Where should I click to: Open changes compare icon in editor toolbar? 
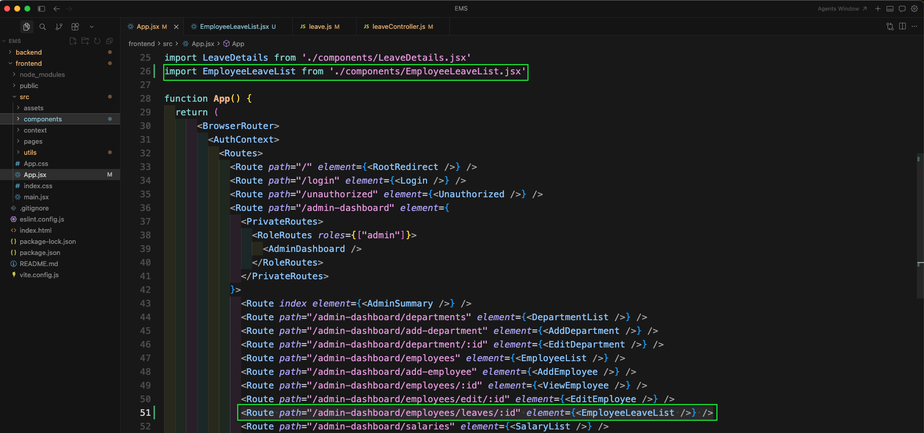[890, 26]
